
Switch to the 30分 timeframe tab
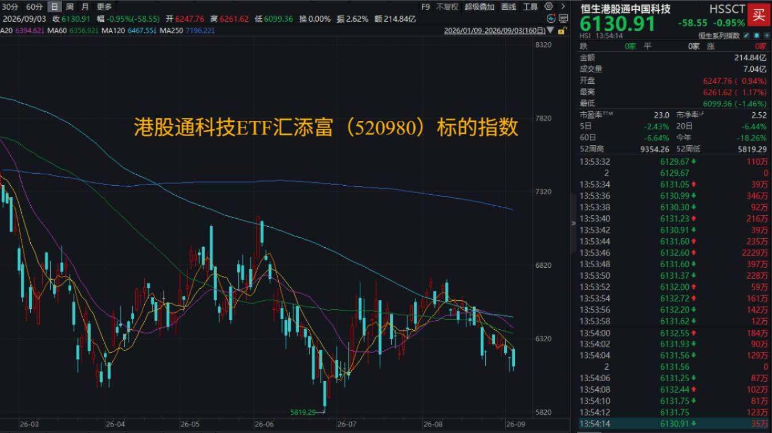(11, 7)
